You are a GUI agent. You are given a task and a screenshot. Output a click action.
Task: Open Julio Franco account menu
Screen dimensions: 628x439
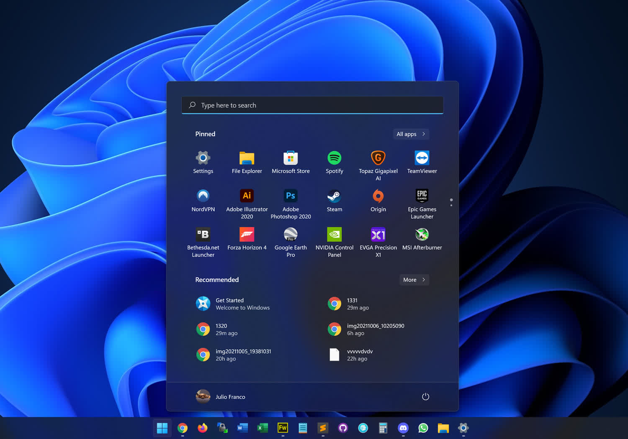click(221, 397)
